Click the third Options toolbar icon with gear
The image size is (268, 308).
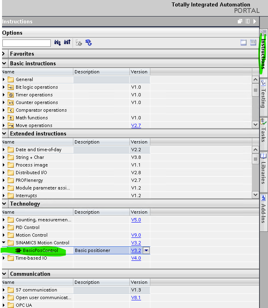tap(79, 42)
